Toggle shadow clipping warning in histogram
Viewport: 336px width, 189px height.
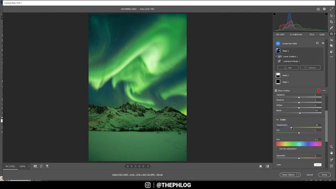tap(275, 14)
